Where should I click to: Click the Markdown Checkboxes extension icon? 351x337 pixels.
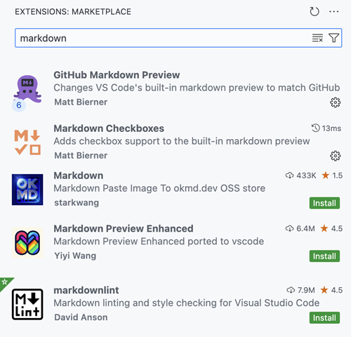click(x=27, y=143)
